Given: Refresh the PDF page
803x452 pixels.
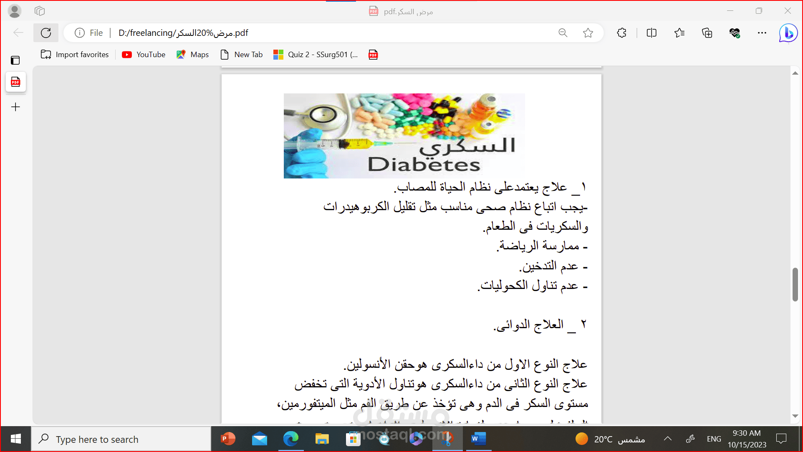Looking at the screenshot, I should pyautogui.click(x=46, y=33).
